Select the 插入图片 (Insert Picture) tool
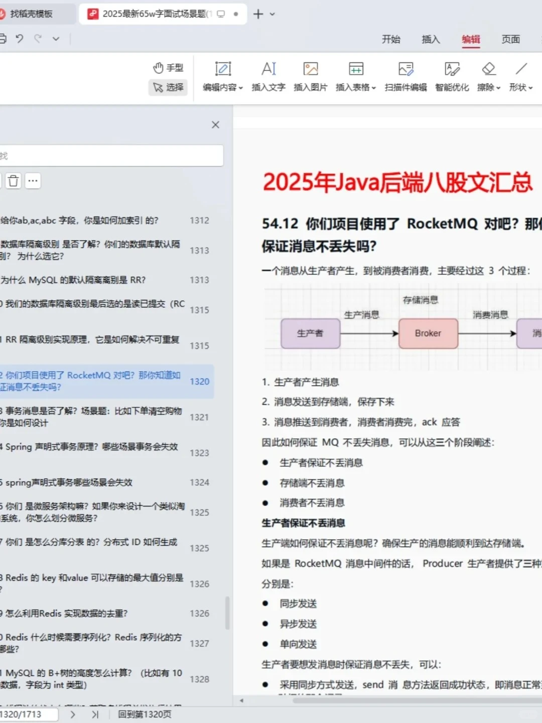 click(310, 75)
